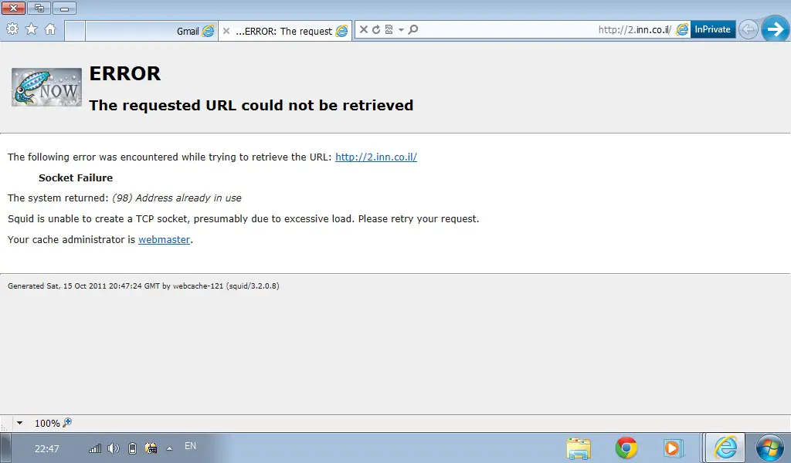791x463 pixels.
Task: Click the Search magnifier in address bar
Action: pos(413,30)
